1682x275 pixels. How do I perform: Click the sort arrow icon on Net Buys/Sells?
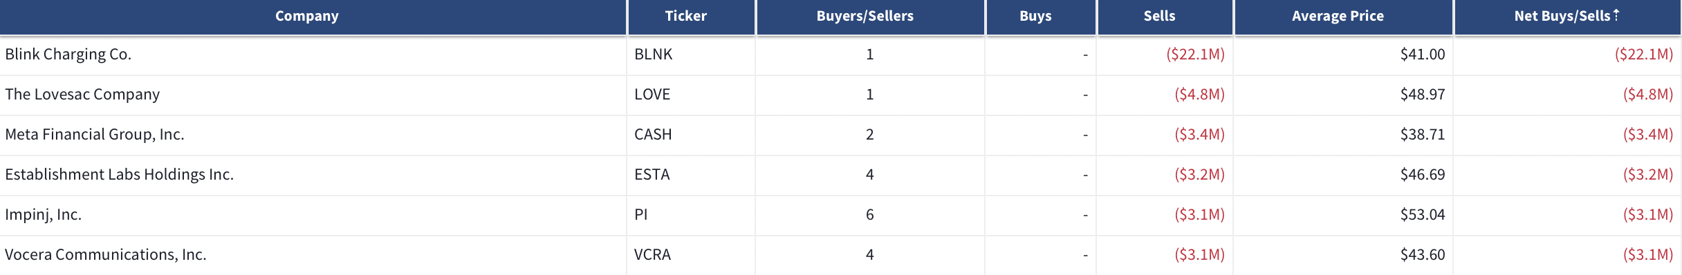[x=1616, y=15]
